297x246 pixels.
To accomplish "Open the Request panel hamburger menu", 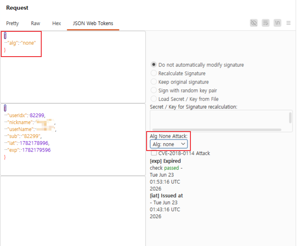I will [x=289, y=23].
